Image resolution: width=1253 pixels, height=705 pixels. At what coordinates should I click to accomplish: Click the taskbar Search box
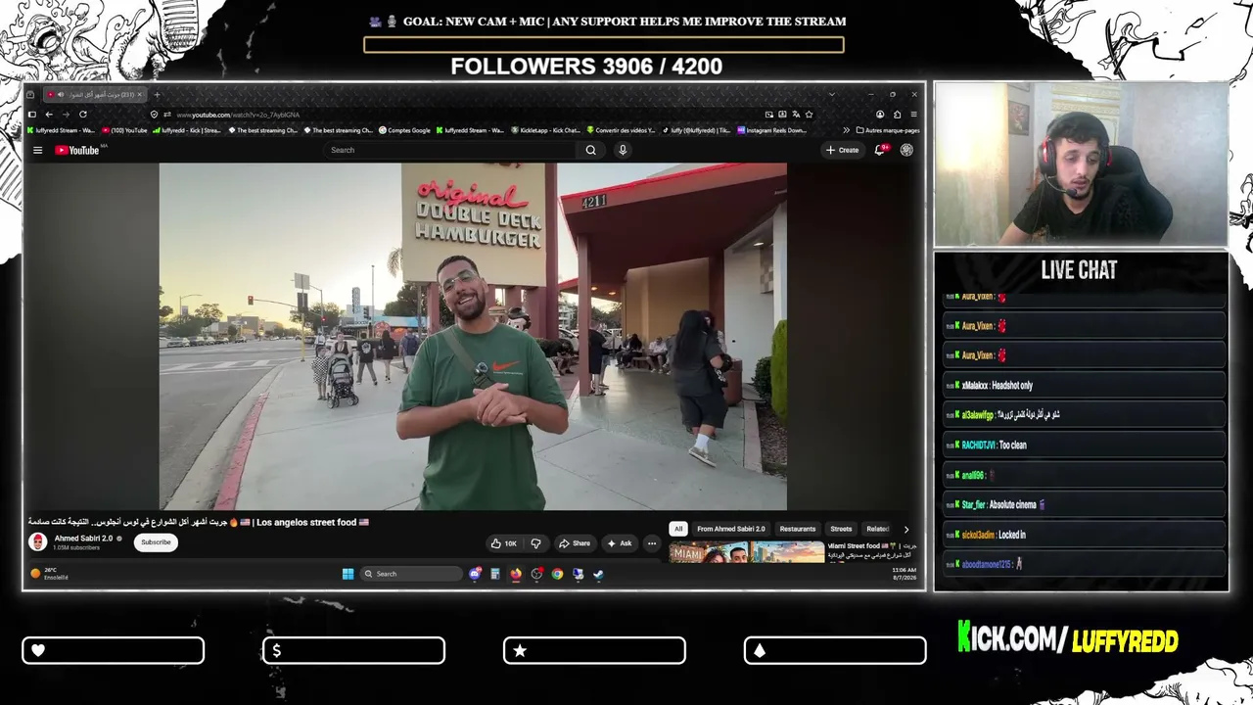(x=410, y=574)
